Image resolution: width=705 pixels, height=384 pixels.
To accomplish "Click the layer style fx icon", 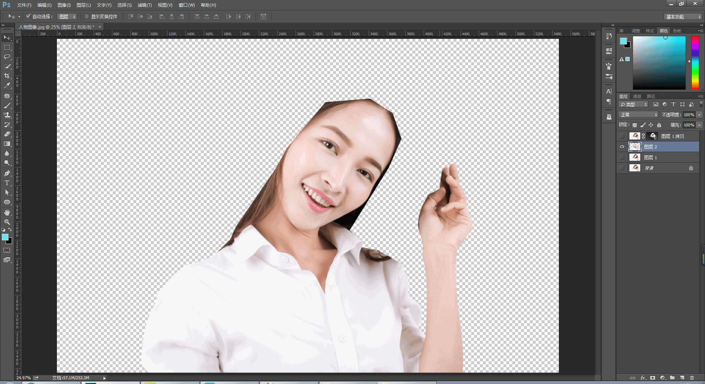I will (x=643, y=378).
